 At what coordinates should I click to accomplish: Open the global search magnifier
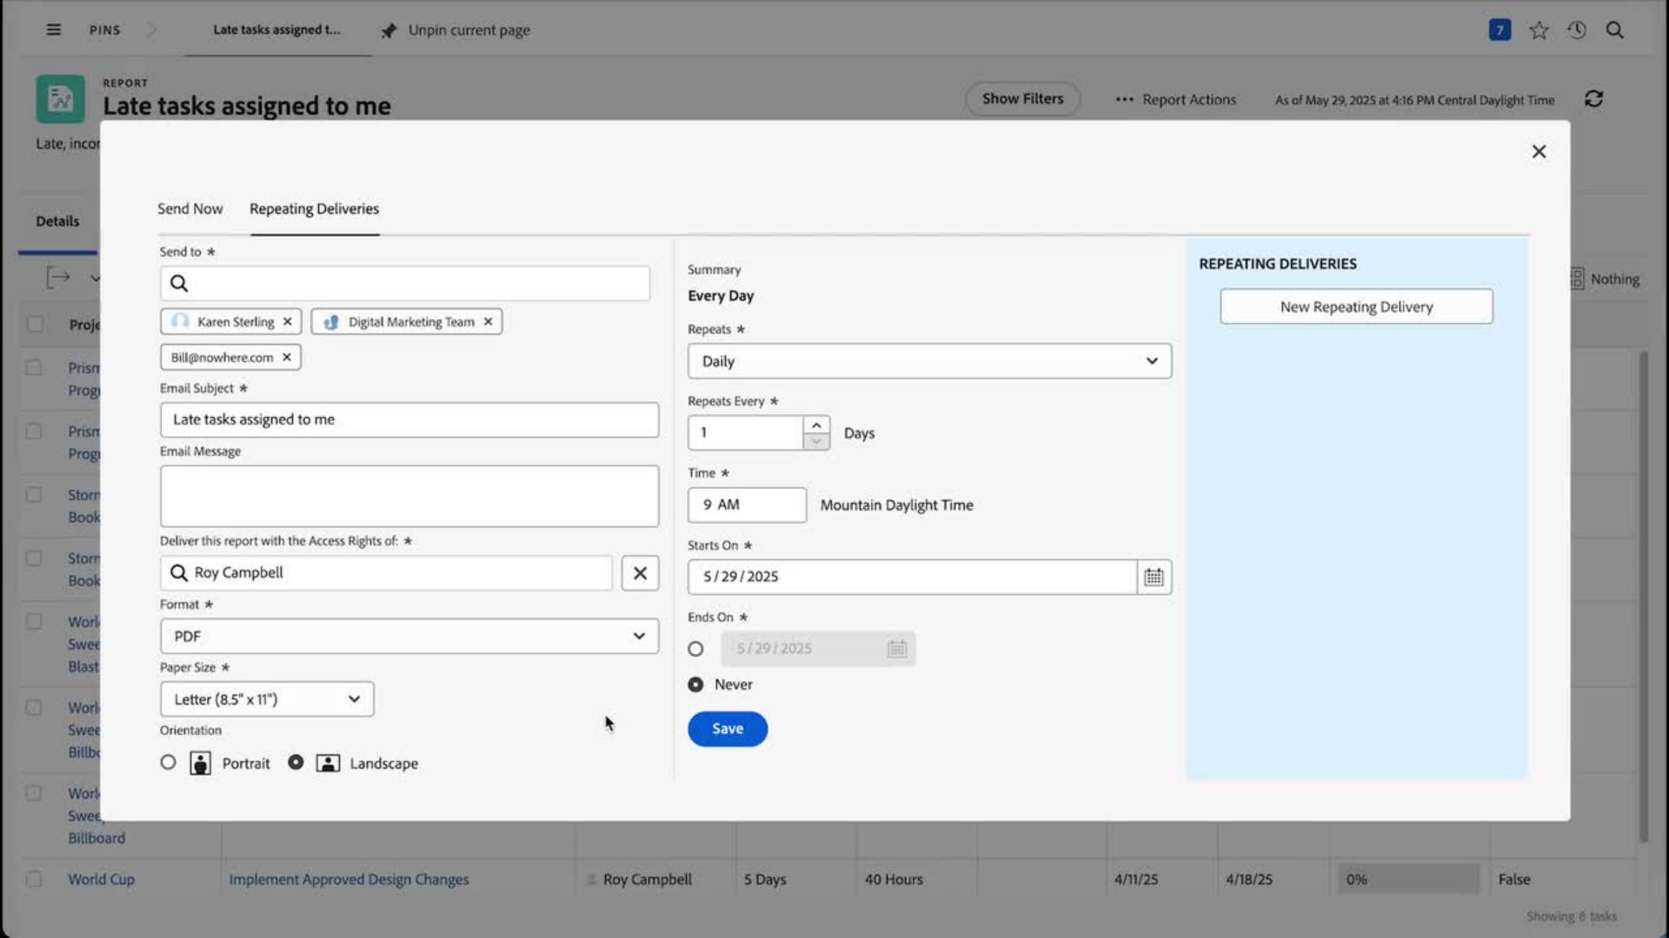coord(1615,30)
